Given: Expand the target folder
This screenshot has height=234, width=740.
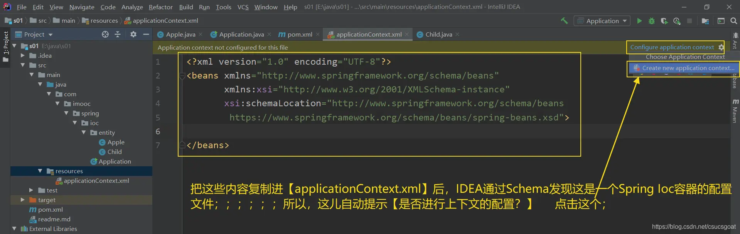Looking at the screenshot, I should coord(23,200).
